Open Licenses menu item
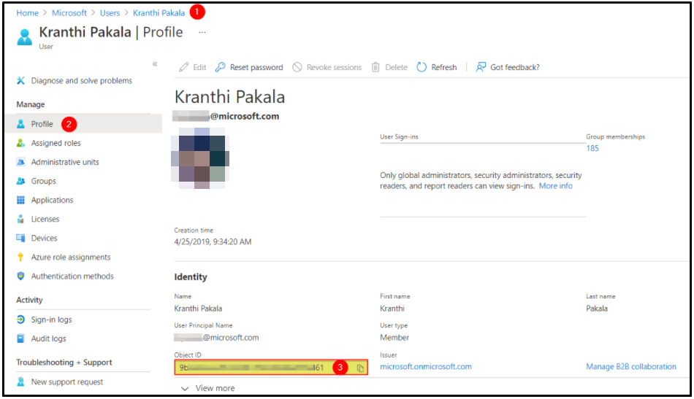 (x=45, y=219)
